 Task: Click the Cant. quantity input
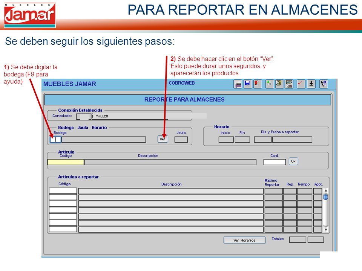click(x=275, y=162)
